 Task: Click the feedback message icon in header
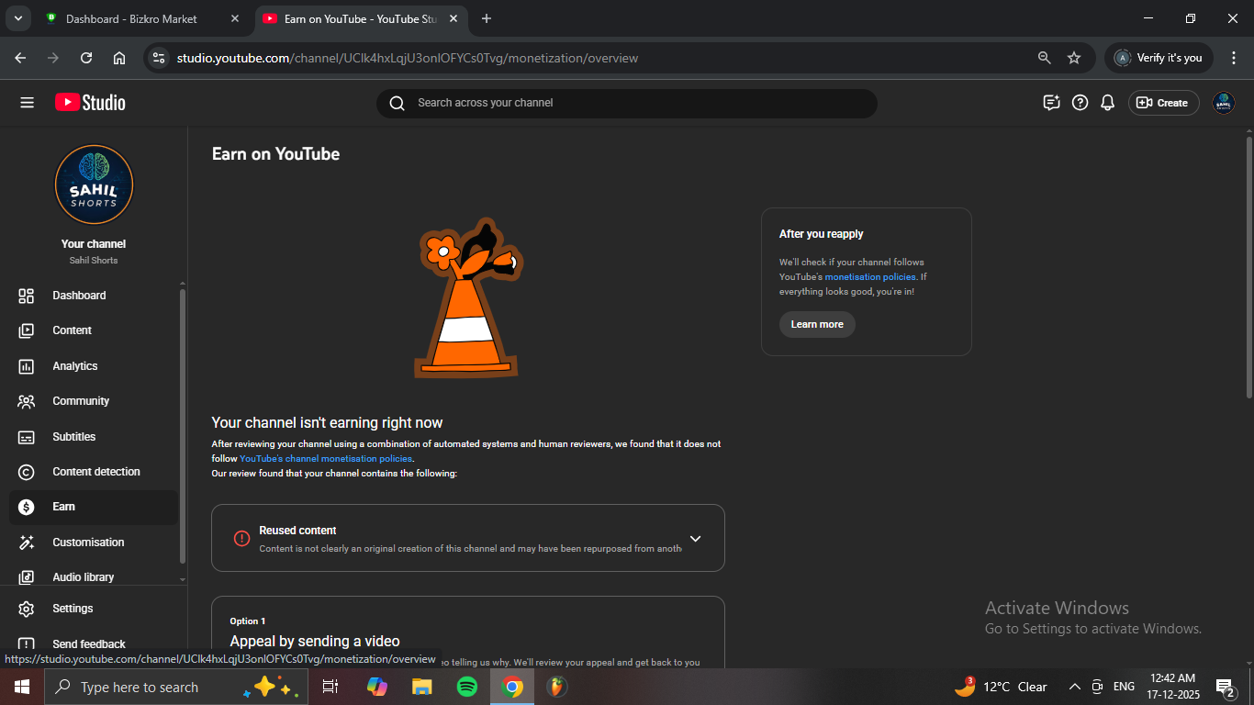[1052, 103]
